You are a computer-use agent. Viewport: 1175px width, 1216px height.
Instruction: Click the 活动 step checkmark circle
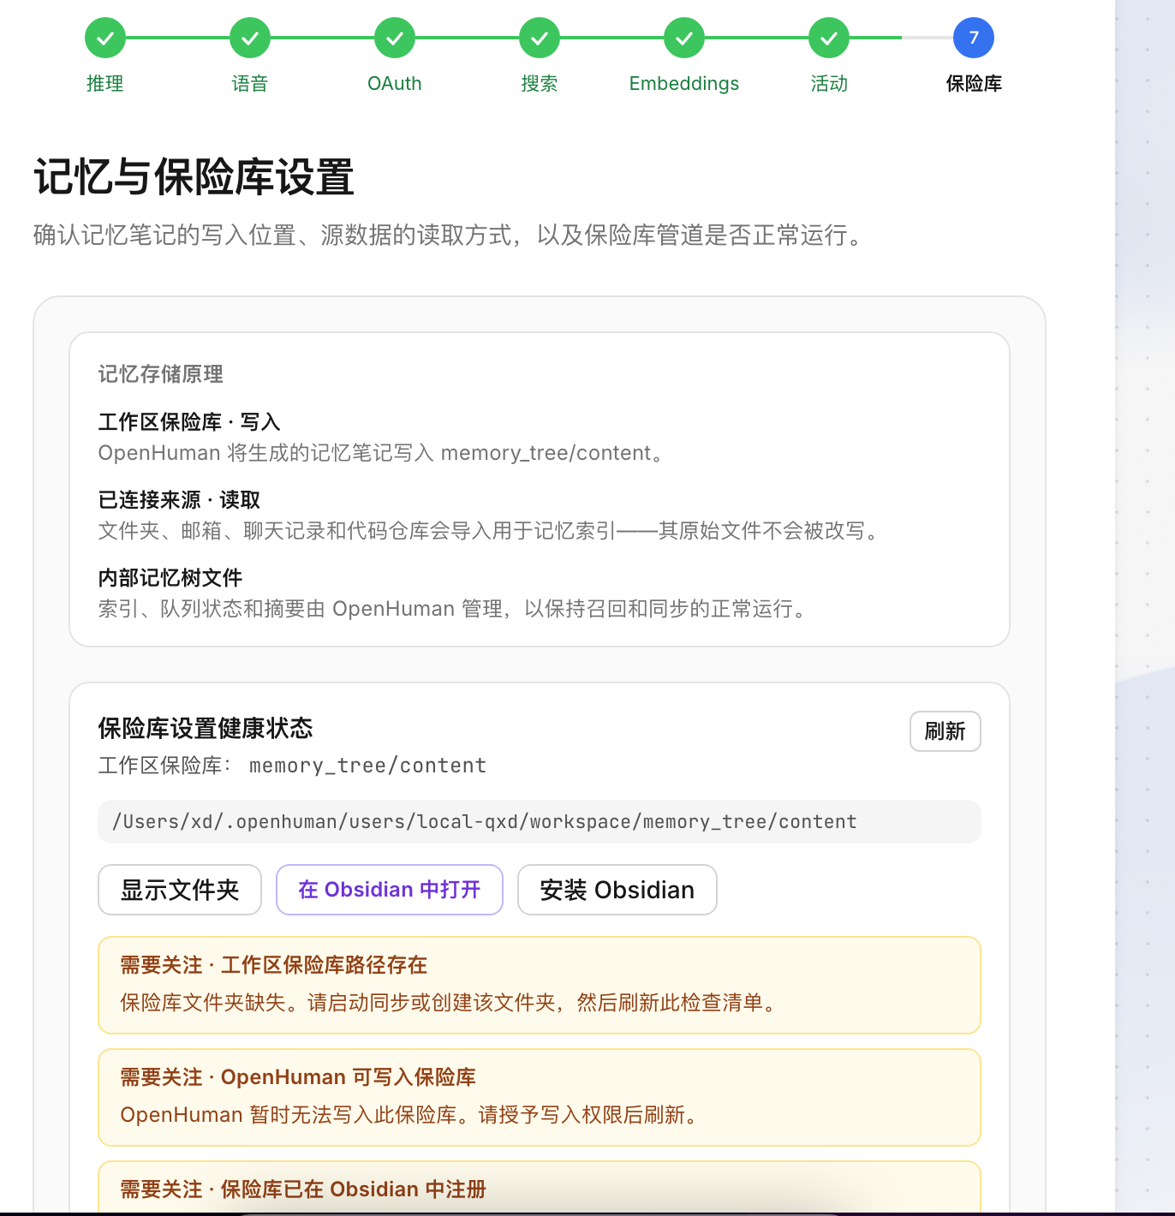pyautogui.click(x=829, y=38)
